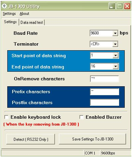Select the Settings tab
The height and width of the screenshot is (157, 132).
(x=10, y=22)
